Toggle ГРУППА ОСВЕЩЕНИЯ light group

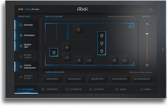26,67
